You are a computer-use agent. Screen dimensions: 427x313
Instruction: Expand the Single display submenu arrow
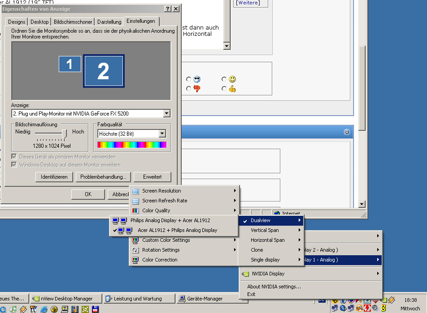pos(299,259)
